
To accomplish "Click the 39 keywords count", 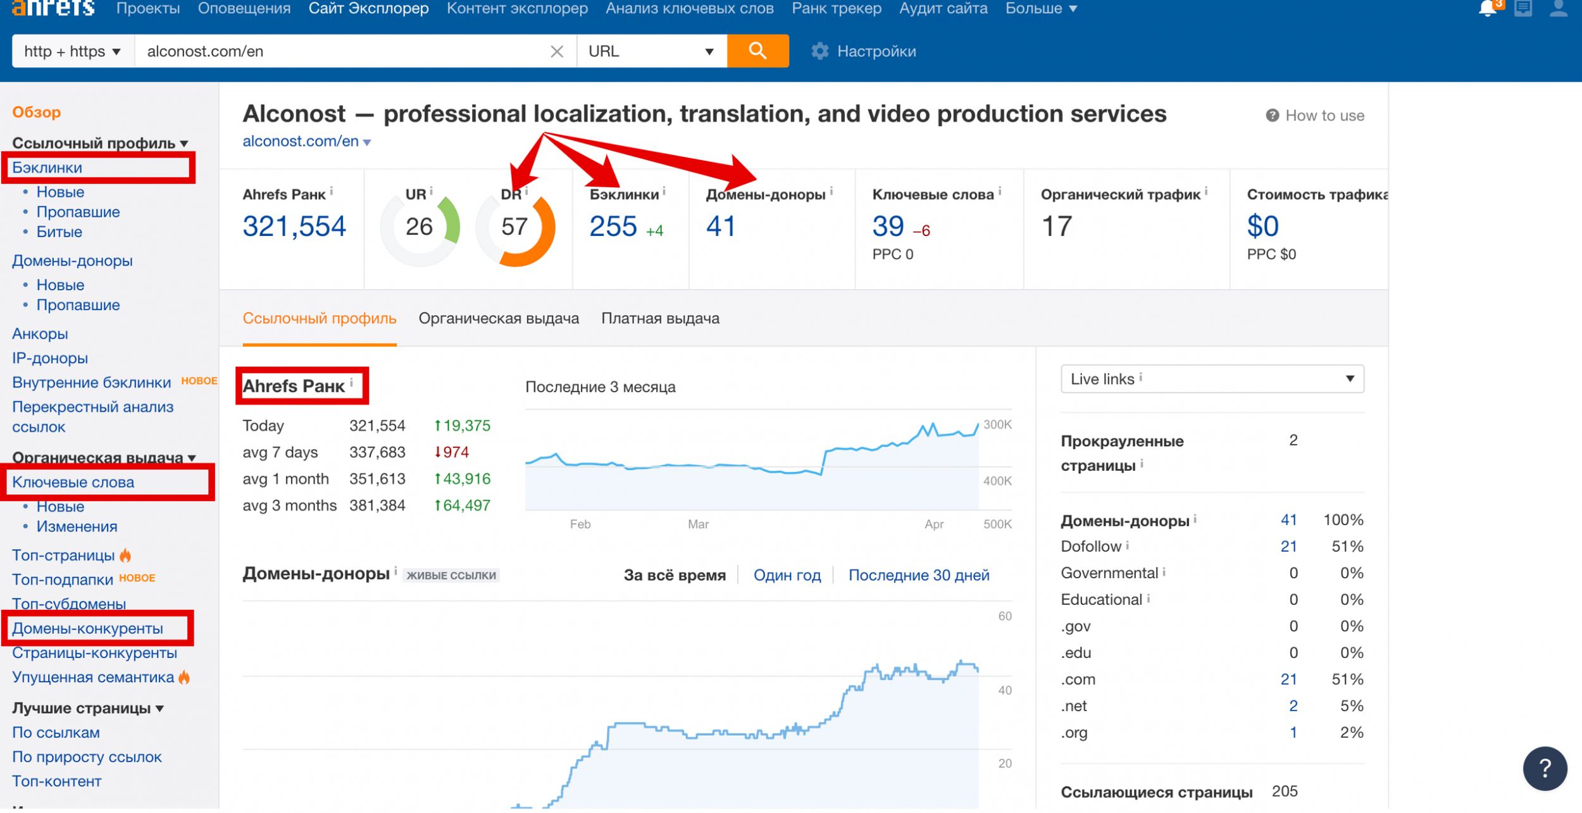I will [888, 227].
